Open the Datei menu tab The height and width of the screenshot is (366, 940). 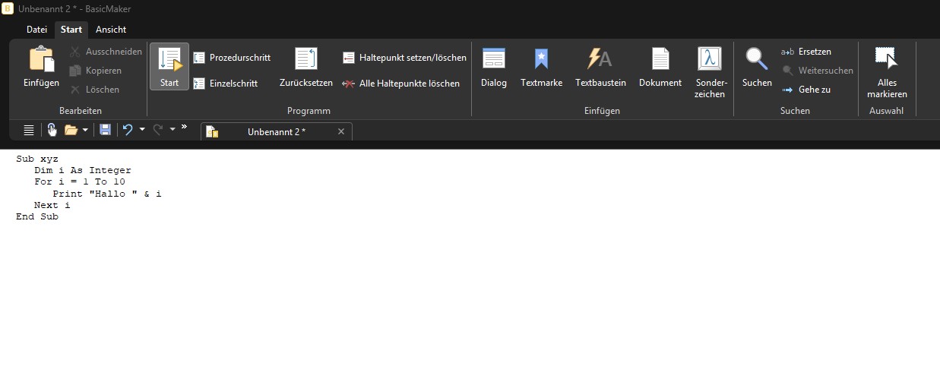(x=36, y=30)
